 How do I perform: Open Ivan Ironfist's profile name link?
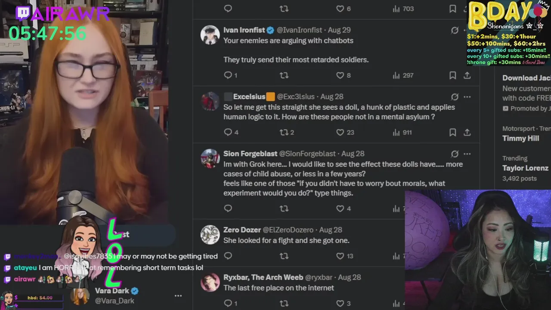pos(244,30)
